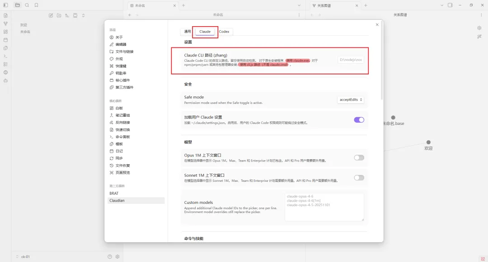
Task: Click the new note pencil icon
Action: (x=51, y=15)
